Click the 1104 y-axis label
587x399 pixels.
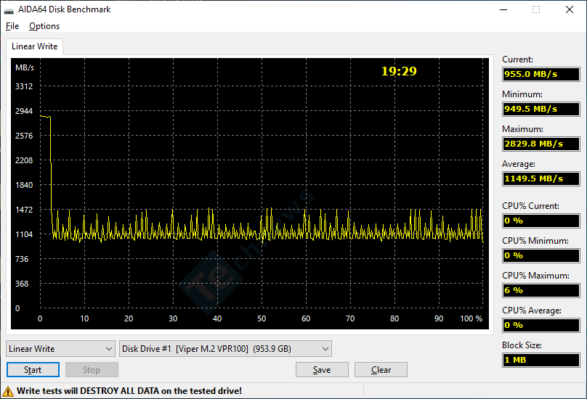[x=24, y=234]
